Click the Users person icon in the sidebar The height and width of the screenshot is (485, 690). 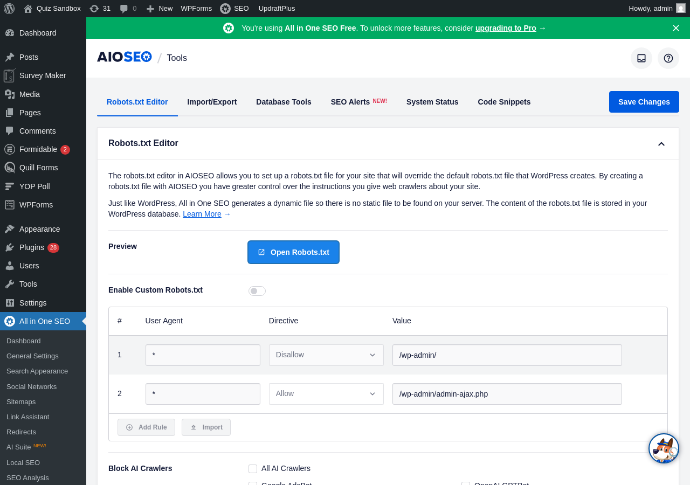10,266
